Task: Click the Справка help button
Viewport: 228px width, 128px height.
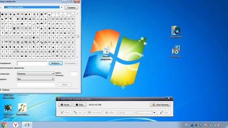Action: pos(71,7)
